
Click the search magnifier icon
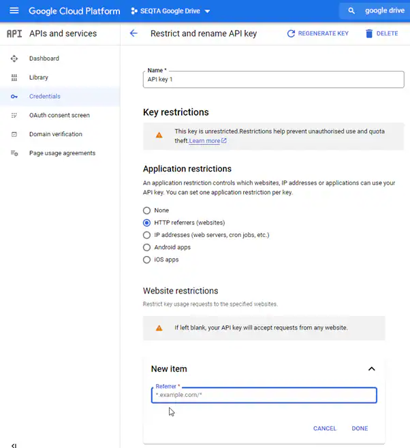coord(351,11)
